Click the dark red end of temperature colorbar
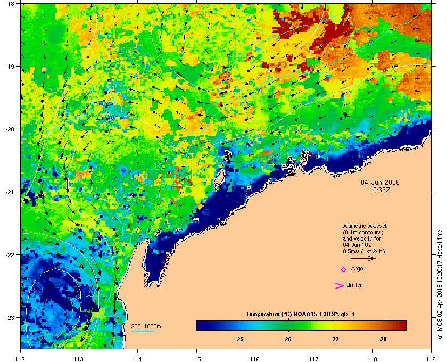This screenshot has height=362, width=447. click(403, 325)
